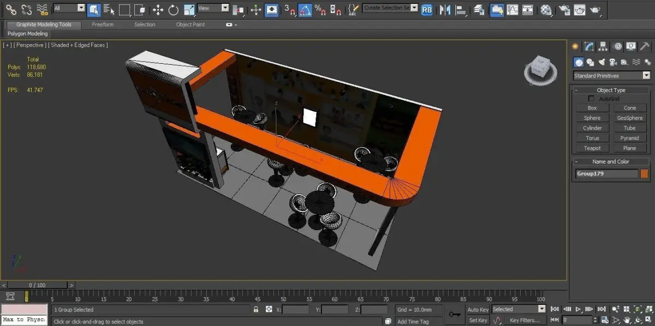
Task: Click the GeoSphere button
Action: [x=630, y=118]
